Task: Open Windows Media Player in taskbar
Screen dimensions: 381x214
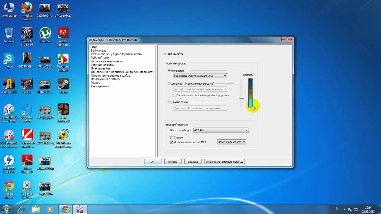Action: [x=50, y=209]
